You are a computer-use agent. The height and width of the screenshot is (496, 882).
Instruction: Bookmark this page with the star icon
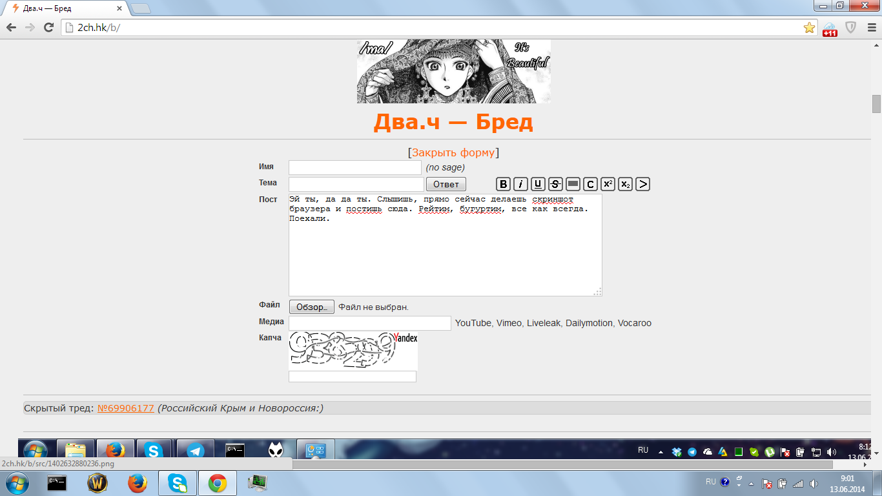tap(809, 27)
